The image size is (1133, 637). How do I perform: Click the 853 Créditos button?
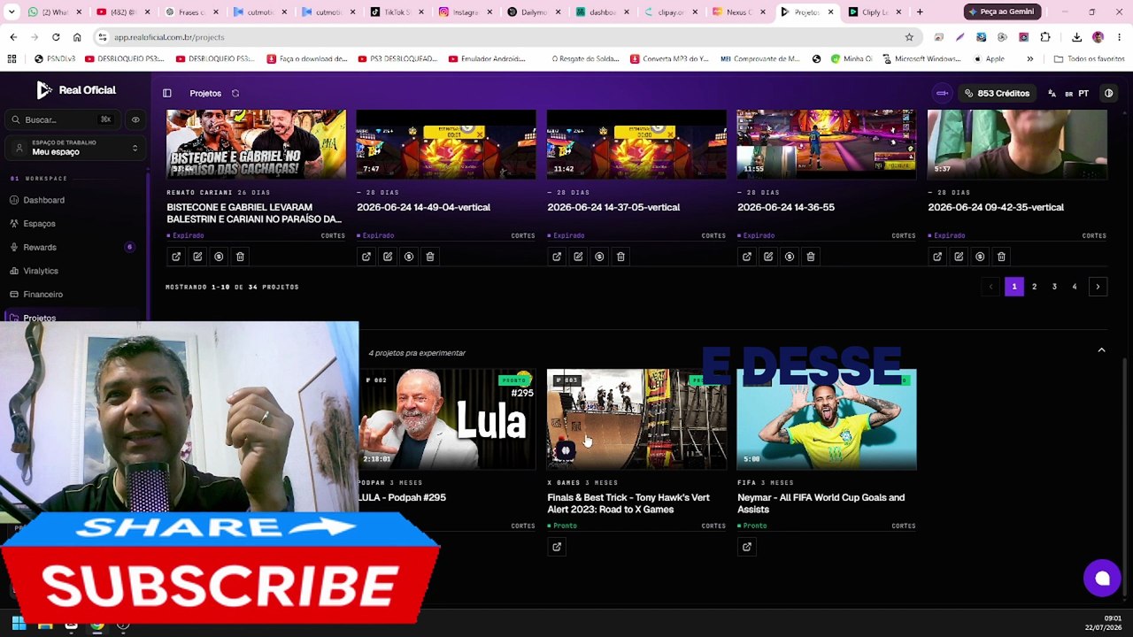[997, 93]
